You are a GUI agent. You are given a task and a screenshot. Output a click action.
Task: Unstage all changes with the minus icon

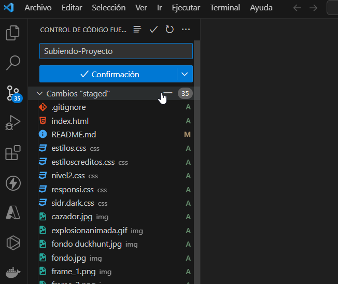coord(168,93)
